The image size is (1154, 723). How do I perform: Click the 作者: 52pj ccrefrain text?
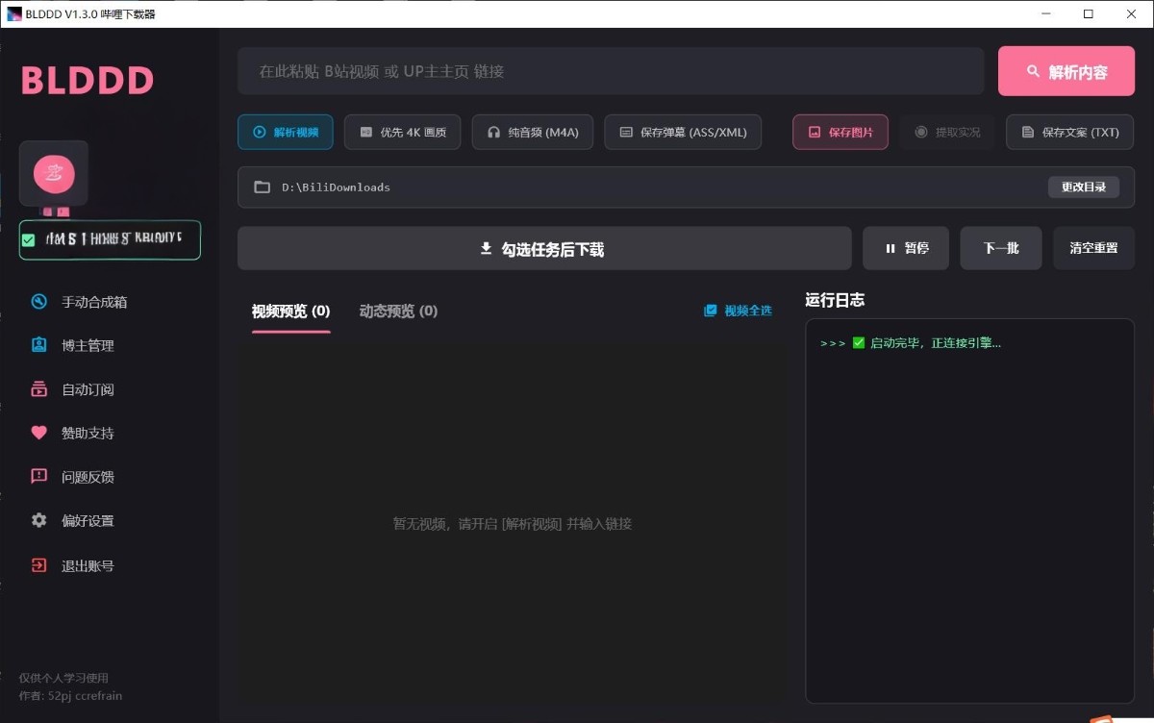pyautogui.click(x=71, y=696)
